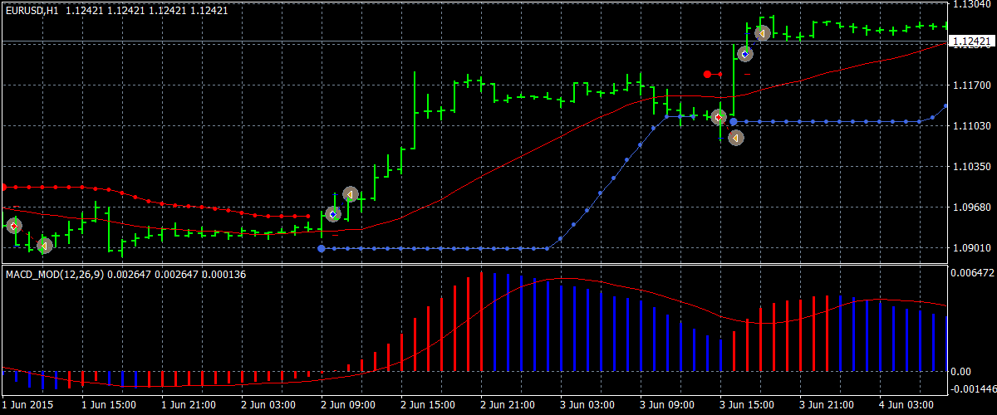Screen dimensions: 997x415
Task: Click the 1 Jun 15:00 time label
Action: tap(110, 405)
